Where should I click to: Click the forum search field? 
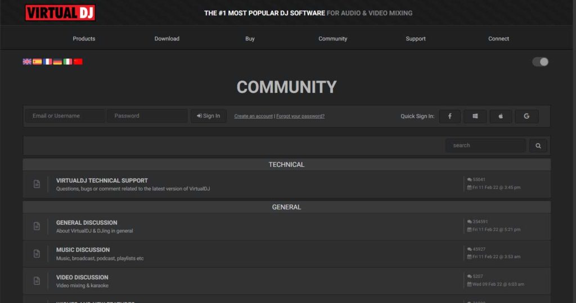(485, 146)
